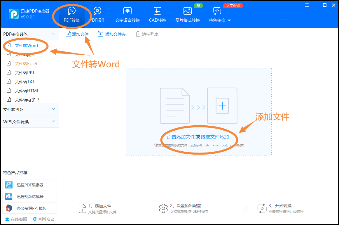Image resolution: width=339 pixels, height=225 pixels.
Task: Click the 迅捷PDF转换器 app logo
Action: tap(14, 14)
